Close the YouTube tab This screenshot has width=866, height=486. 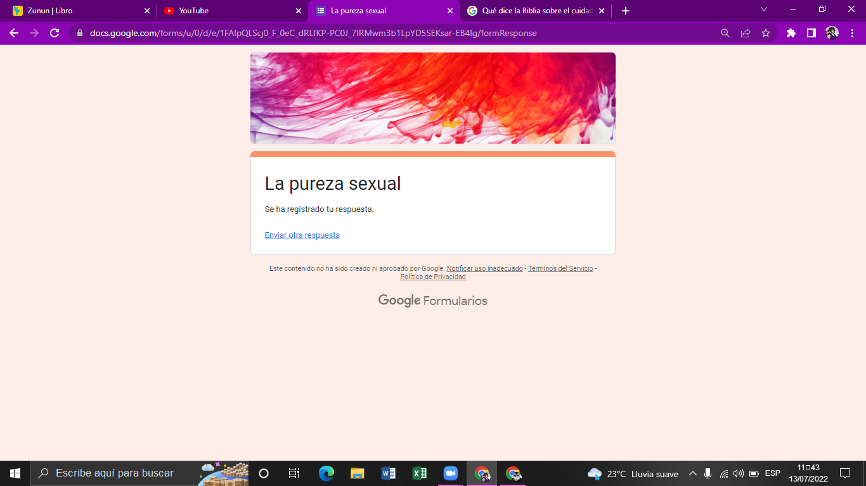299,11
